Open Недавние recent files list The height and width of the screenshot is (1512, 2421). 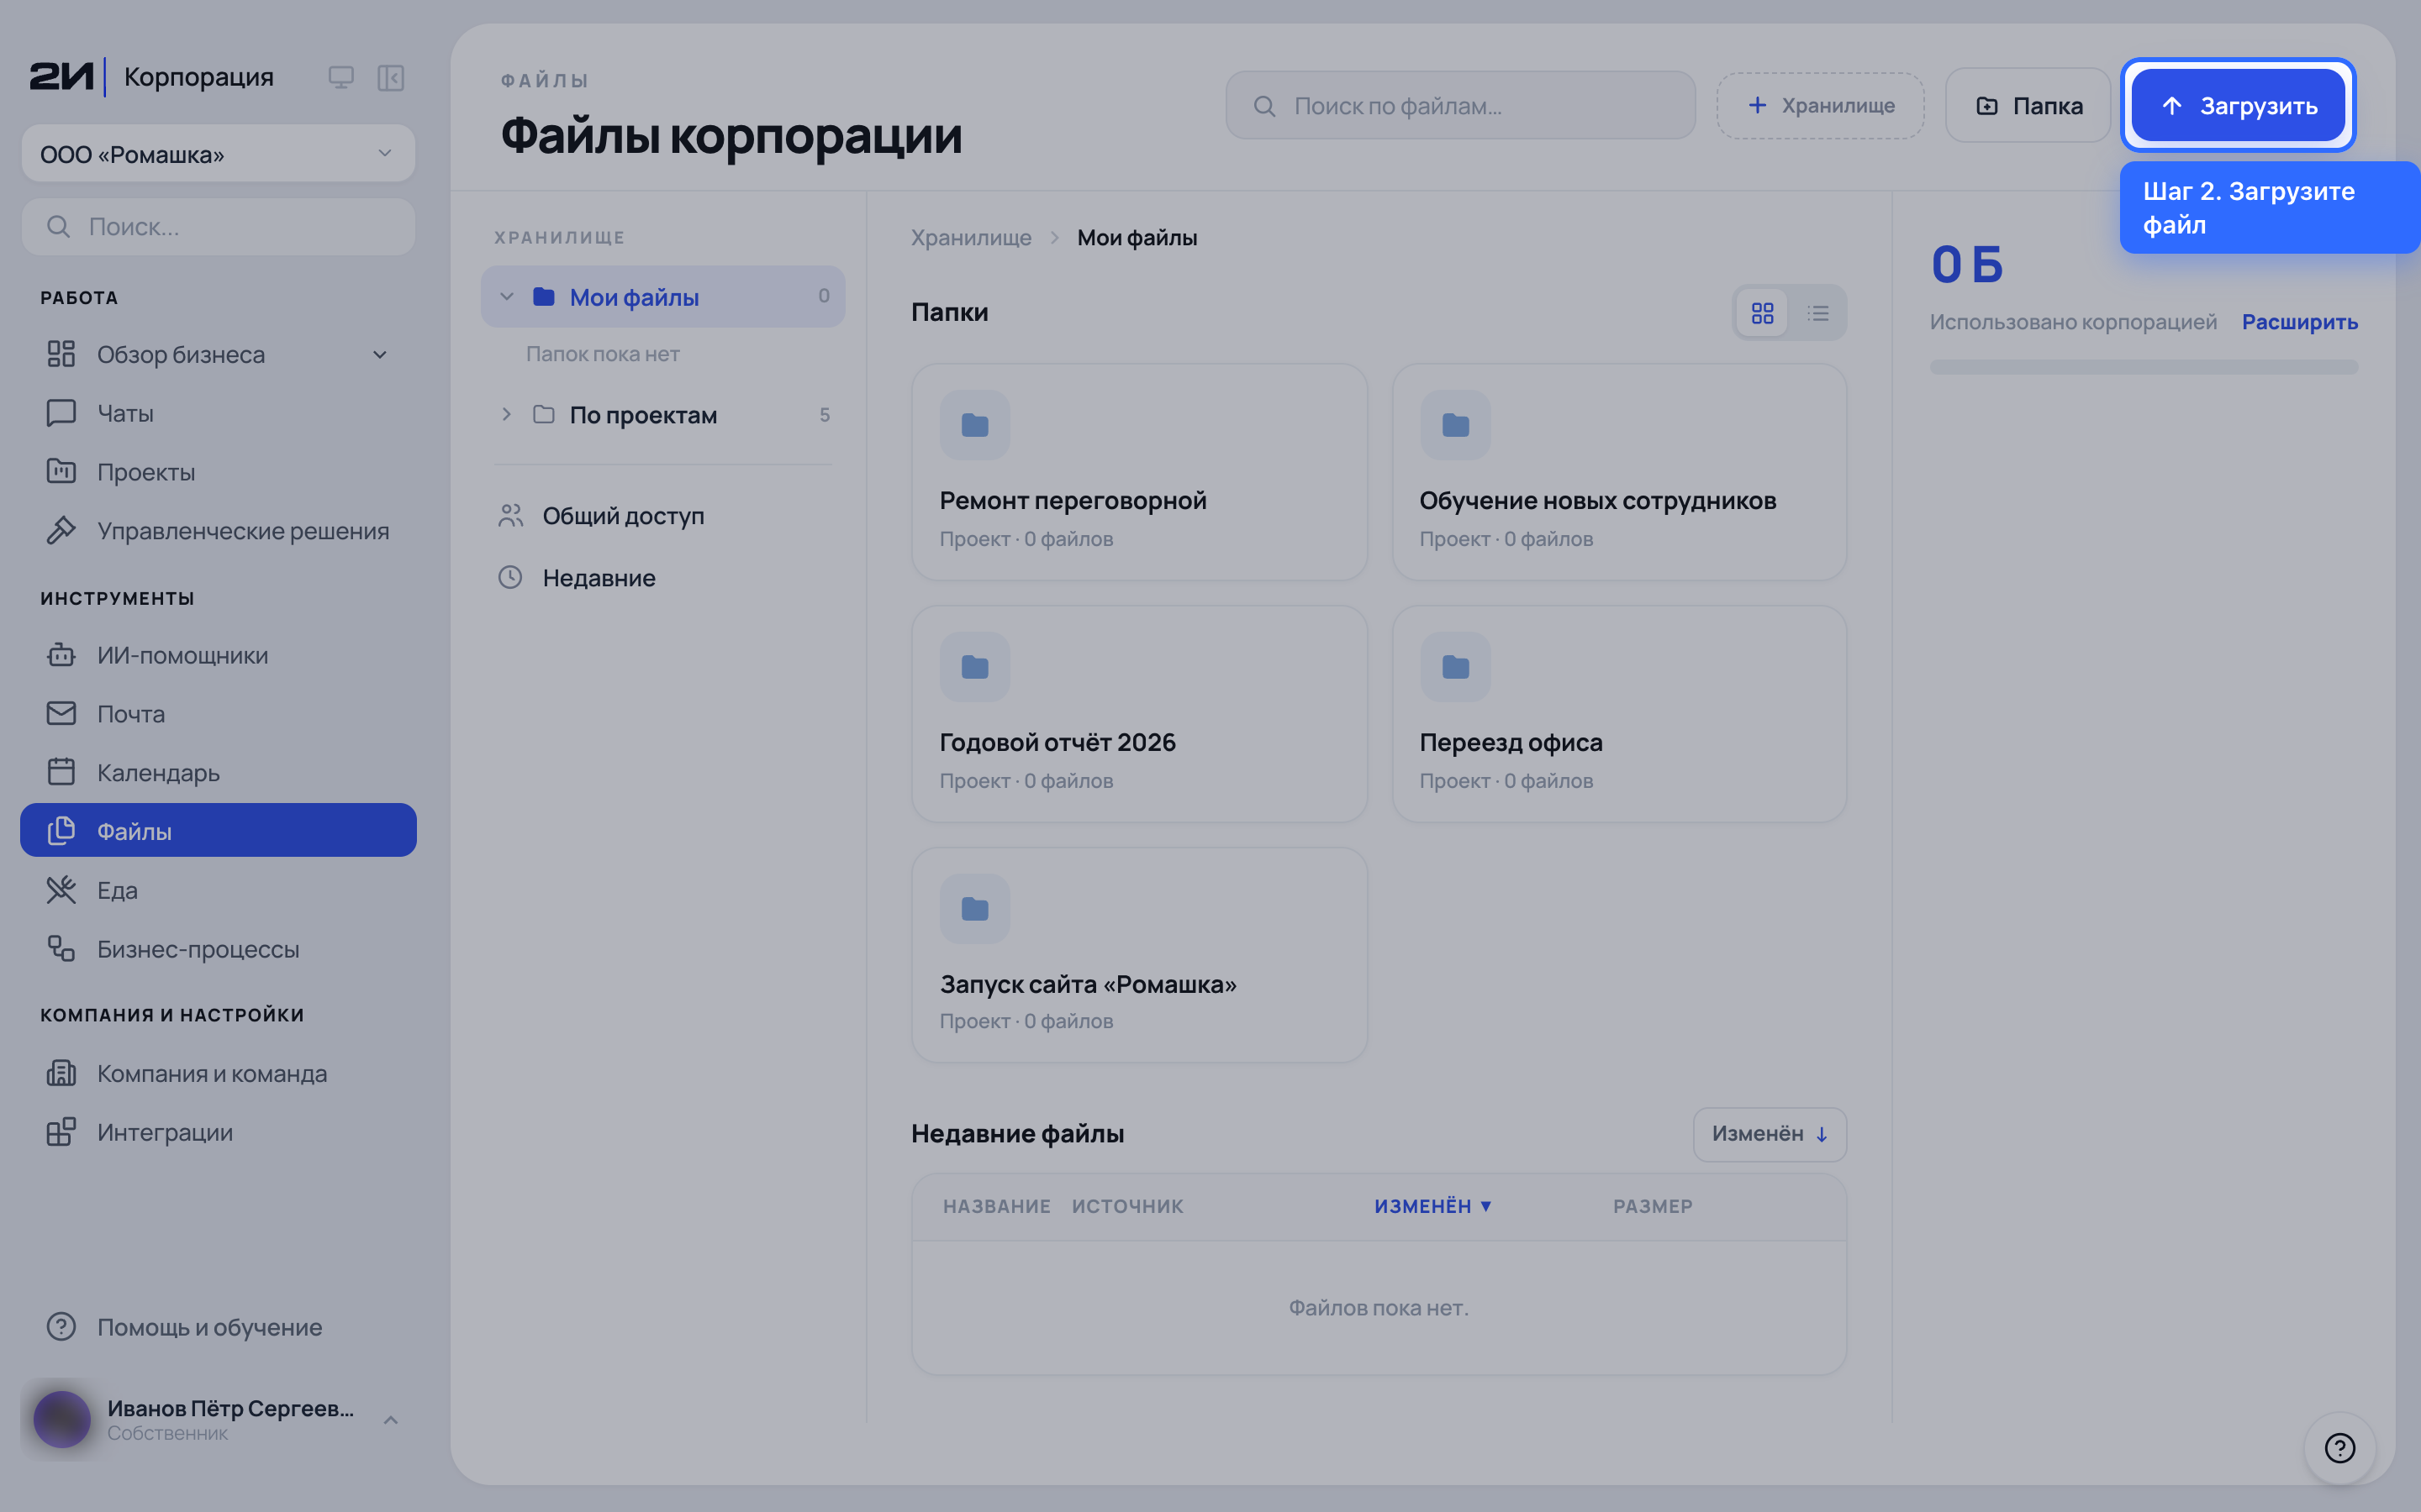(663, 578)
